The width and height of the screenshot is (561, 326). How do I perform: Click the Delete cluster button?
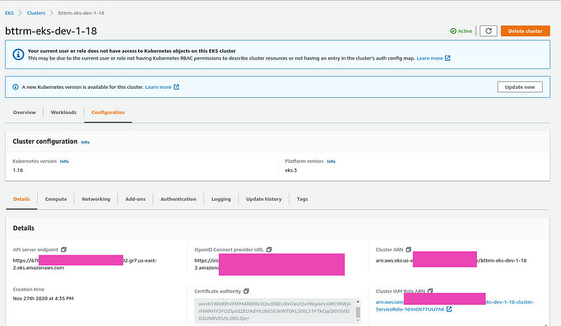click(x=525, y=31)
